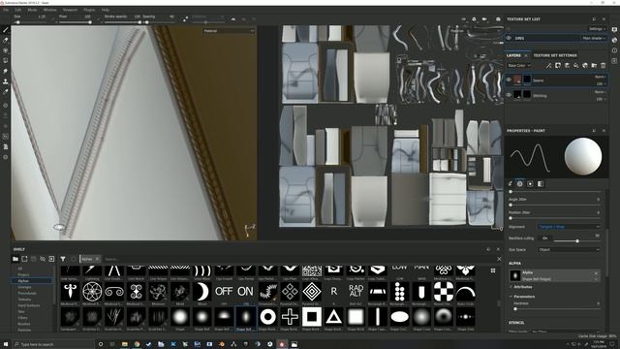Select the Projection tool

(5, 50)
